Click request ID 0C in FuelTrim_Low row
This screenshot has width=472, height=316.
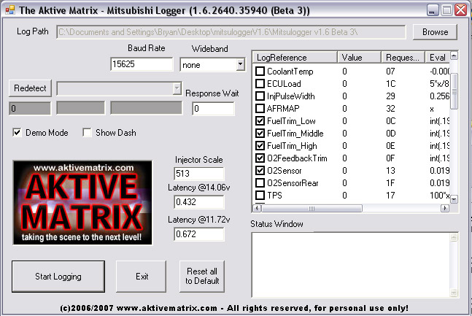tap(391, 121)
